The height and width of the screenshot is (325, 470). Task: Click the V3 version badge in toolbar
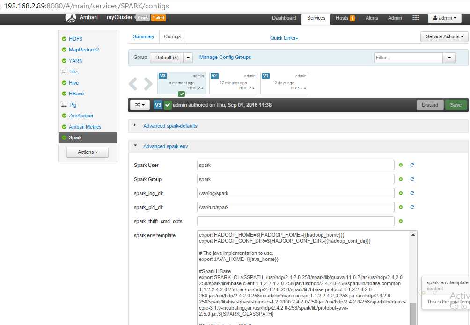coord(158,105)
